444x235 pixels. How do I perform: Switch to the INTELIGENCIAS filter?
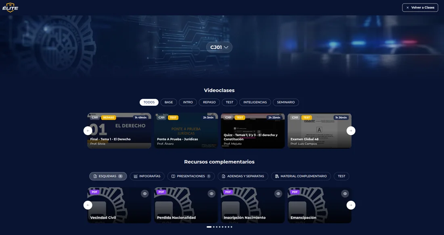[255, 102]
